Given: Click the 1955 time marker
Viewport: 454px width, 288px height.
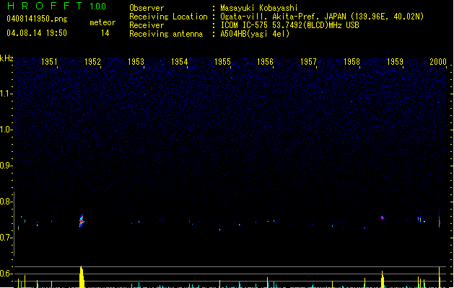Looking at the screenshot, I should tap(222, 61).
